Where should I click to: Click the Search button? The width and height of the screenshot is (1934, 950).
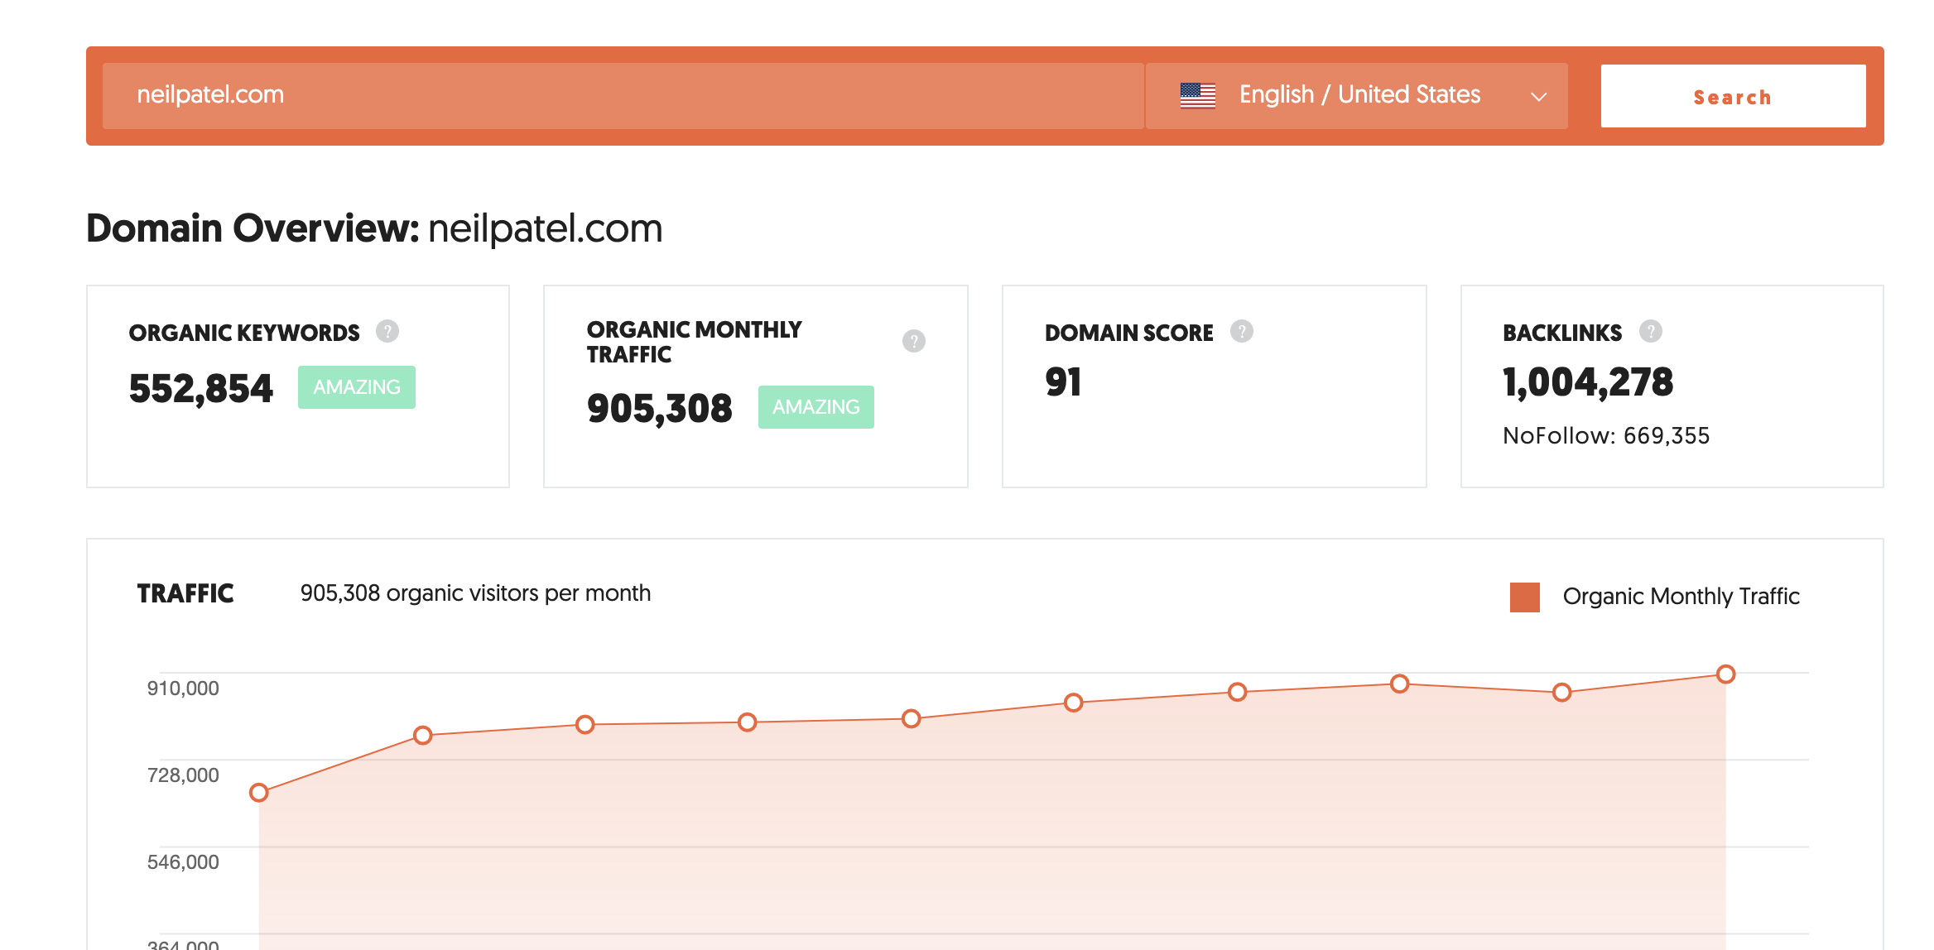point(1734,96)
